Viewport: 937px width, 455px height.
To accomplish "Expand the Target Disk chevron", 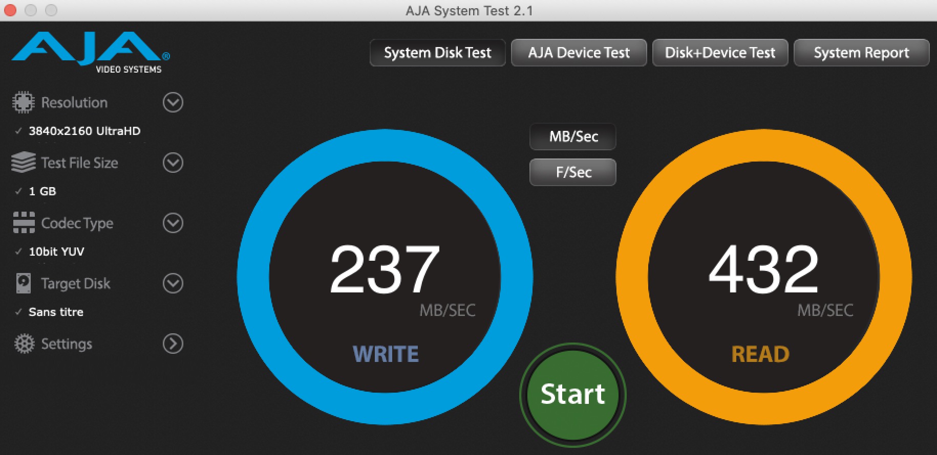I will pyautogui.click(x=173, y=283).
